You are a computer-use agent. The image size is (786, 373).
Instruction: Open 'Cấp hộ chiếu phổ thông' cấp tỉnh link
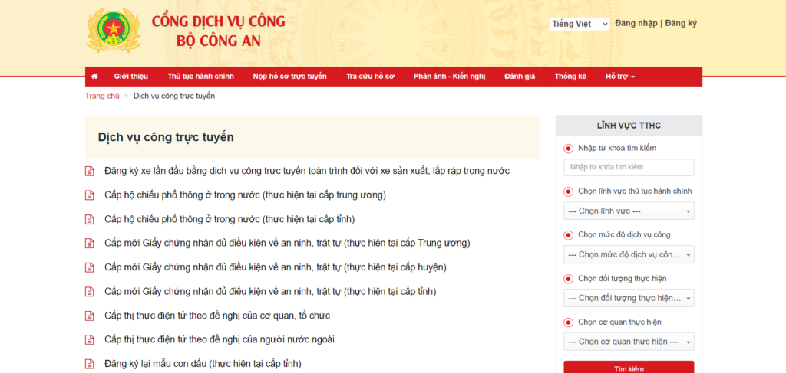pyautogui.click(x=230, y=219)
